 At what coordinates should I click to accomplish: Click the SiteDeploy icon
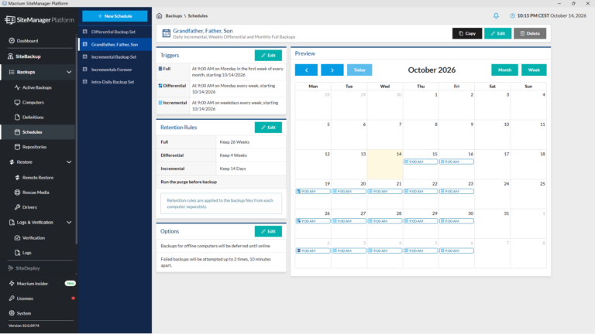click(x=11, y=268)
